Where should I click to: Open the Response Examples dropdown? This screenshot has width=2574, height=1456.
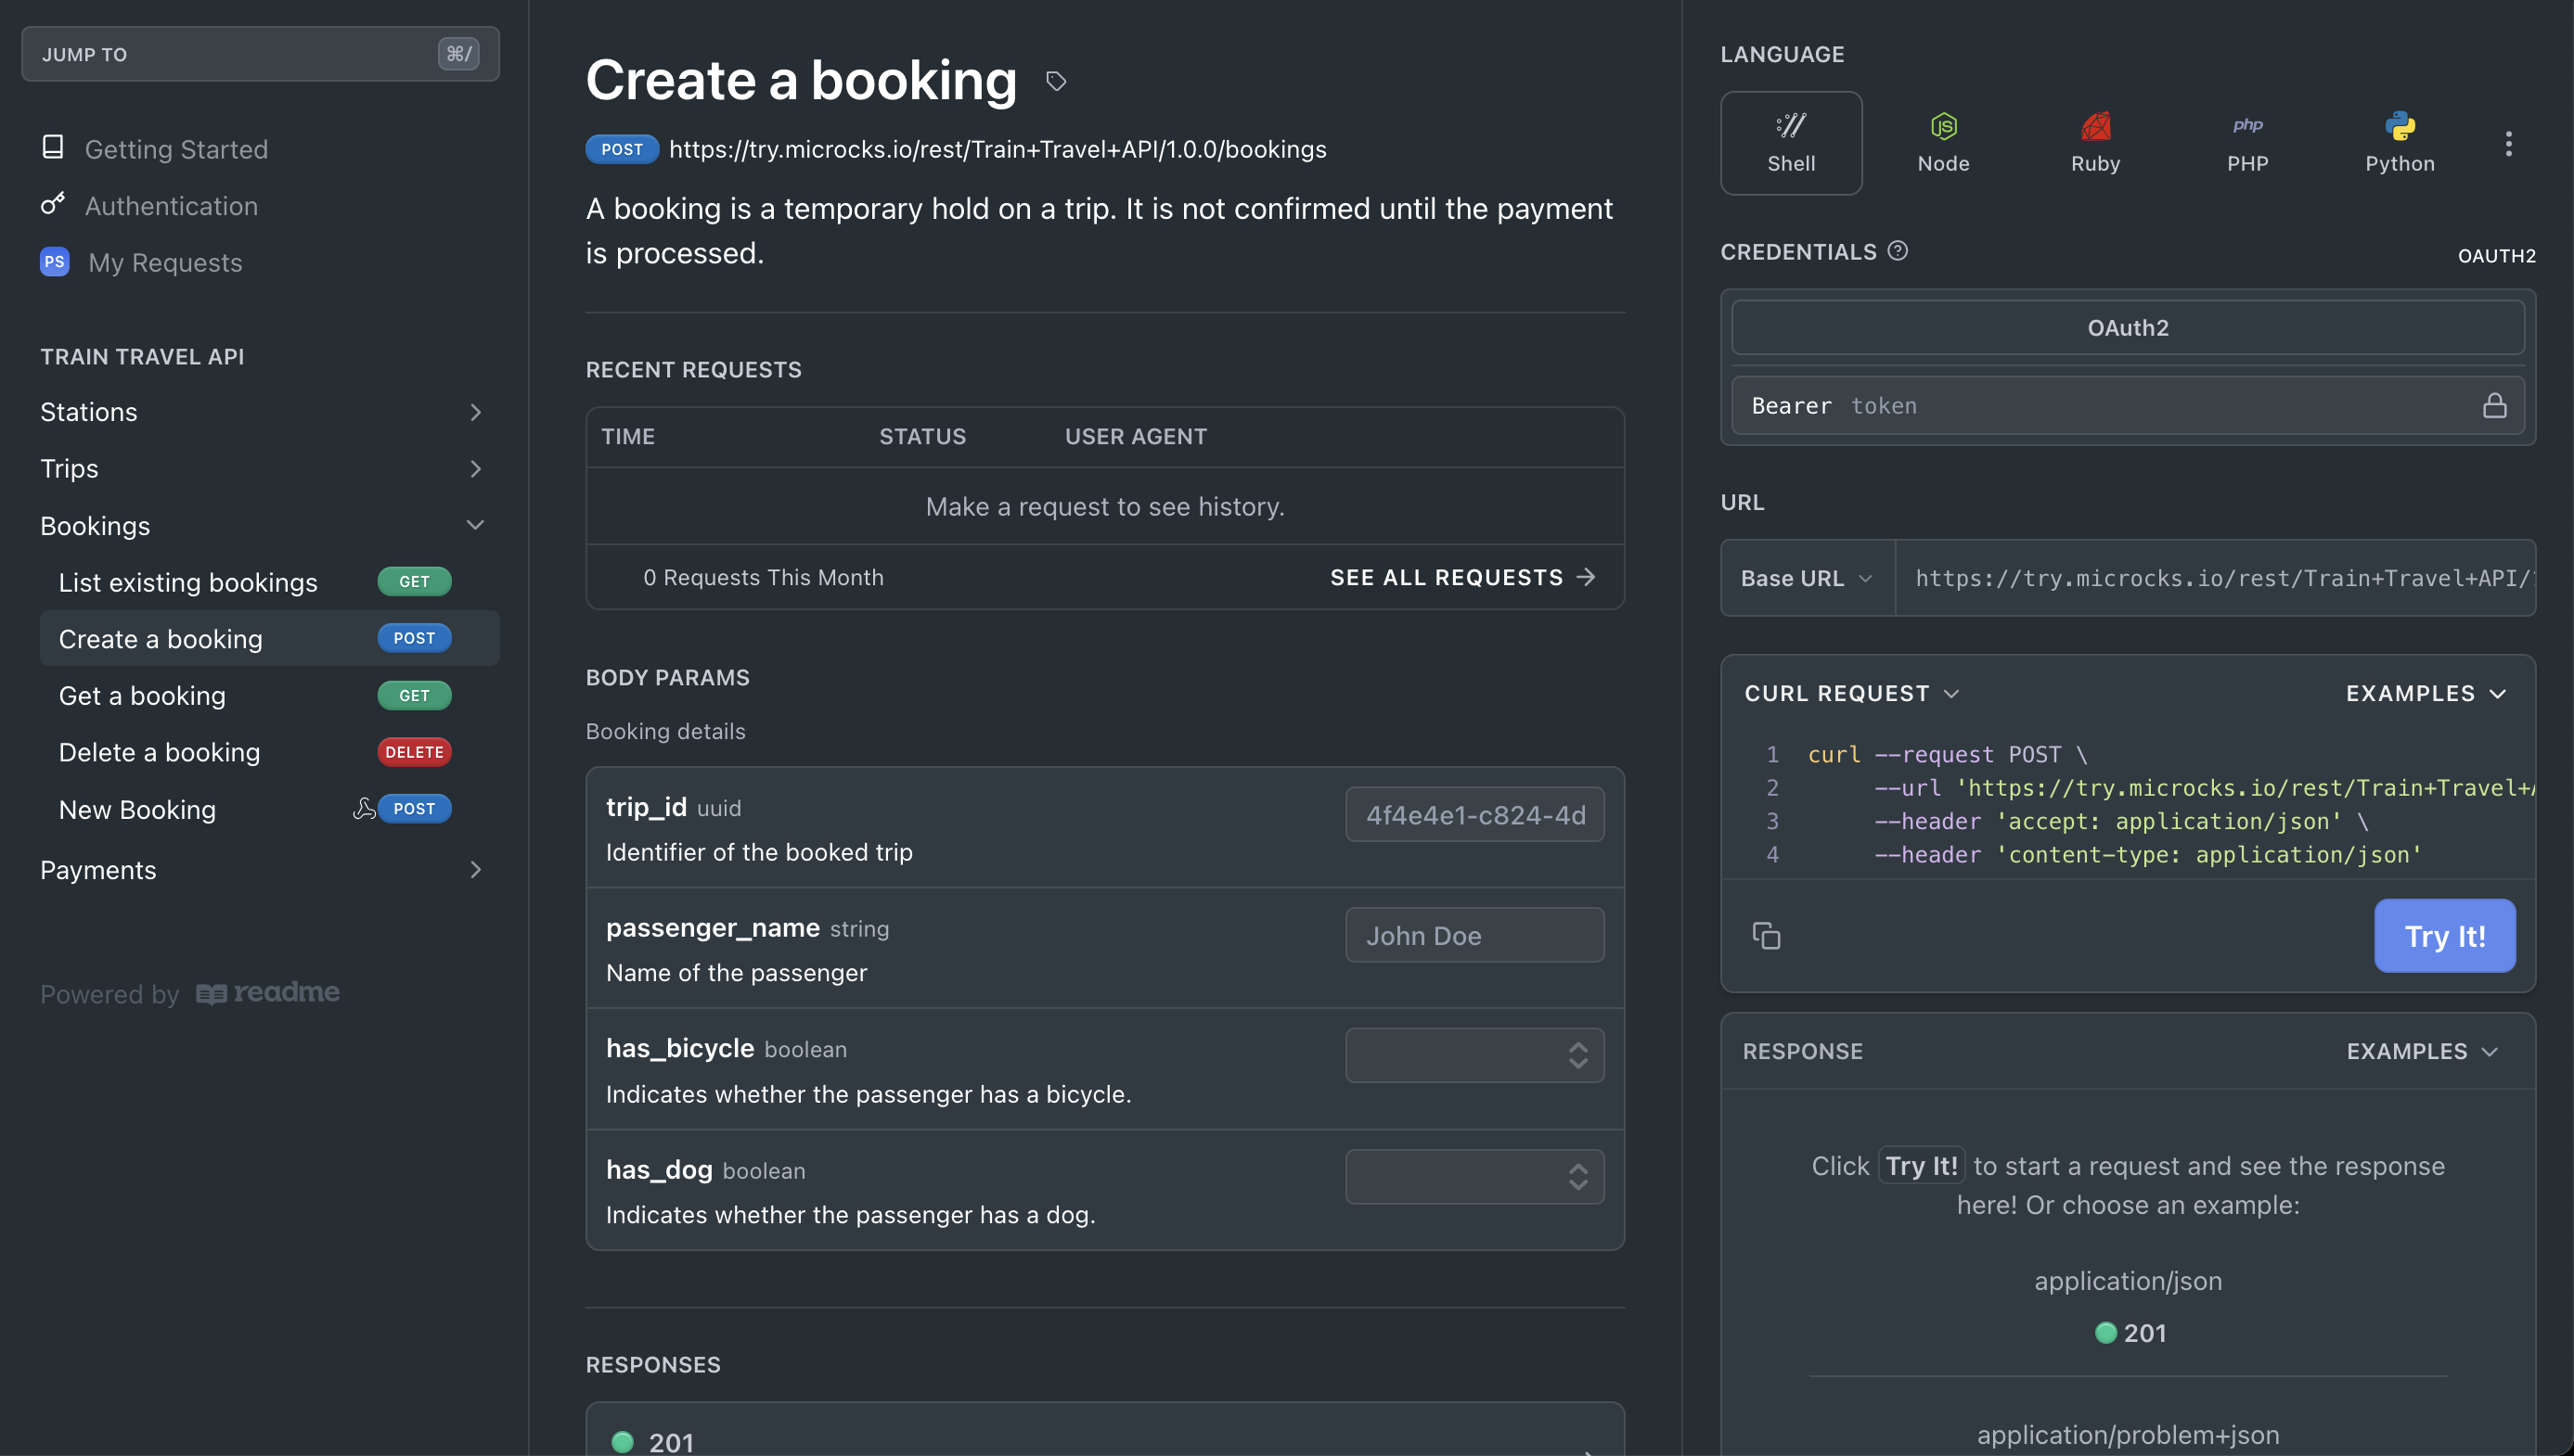pyautogui.click(x=2426, y=1051)
